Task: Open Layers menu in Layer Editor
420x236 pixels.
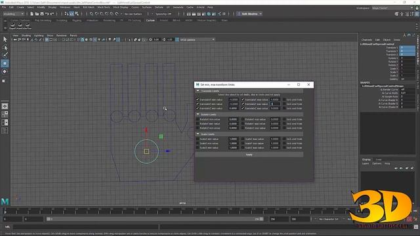Action: tap(366, 163)
